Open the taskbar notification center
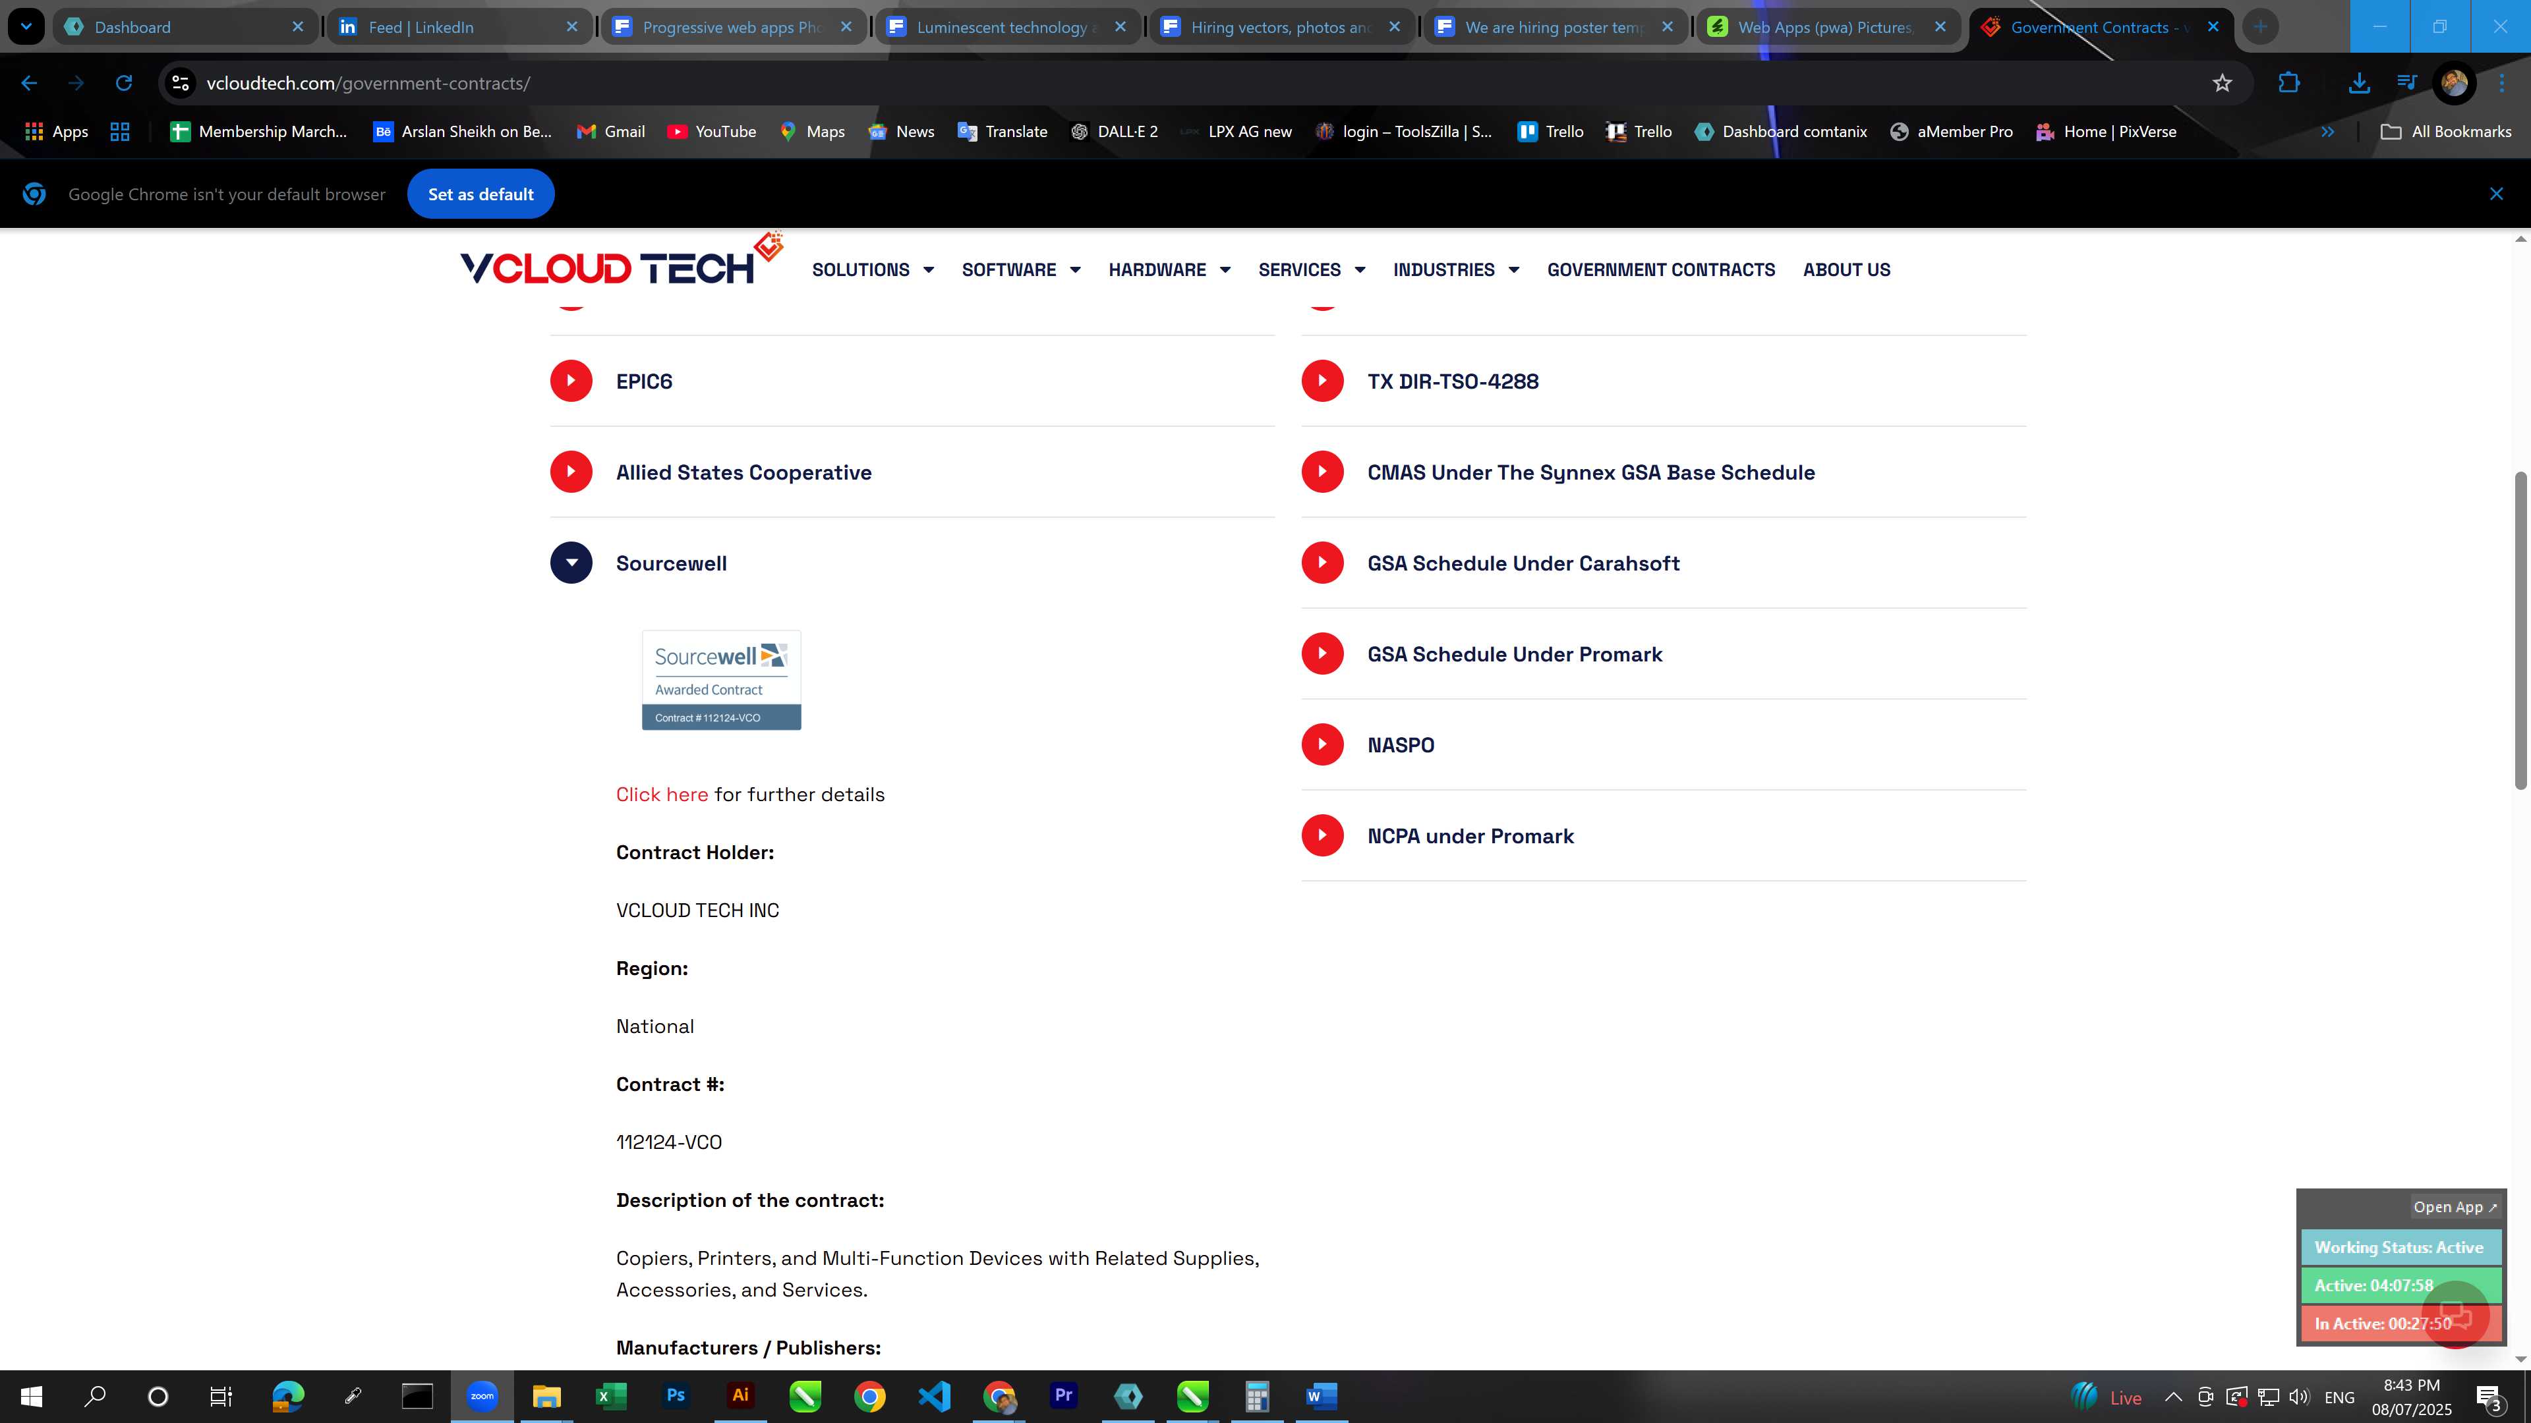Screen dimensions: 2531x1423 pyautogui.click(x=2489, y=1397)
